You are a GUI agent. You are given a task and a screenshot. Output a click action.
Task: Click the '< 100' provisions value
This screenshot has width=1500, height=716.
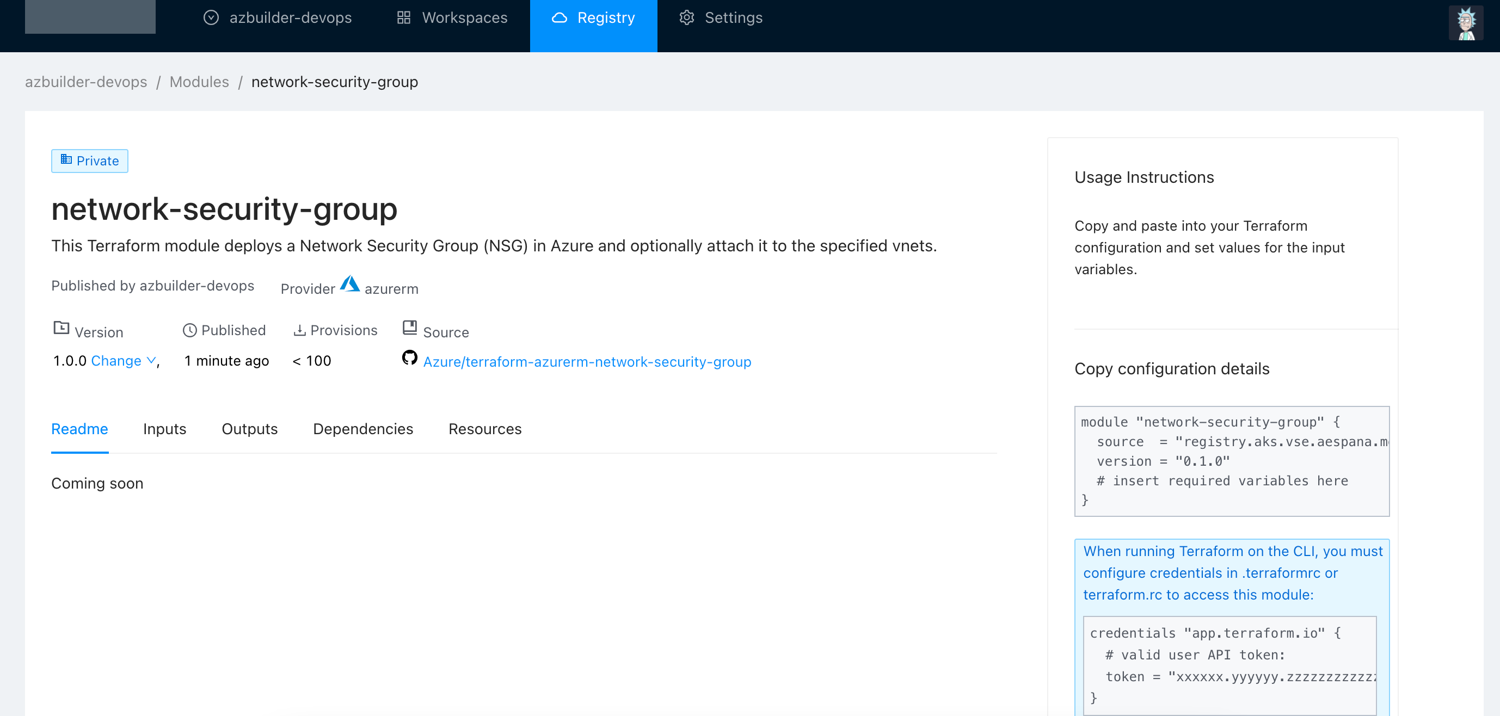coord(311,361)
